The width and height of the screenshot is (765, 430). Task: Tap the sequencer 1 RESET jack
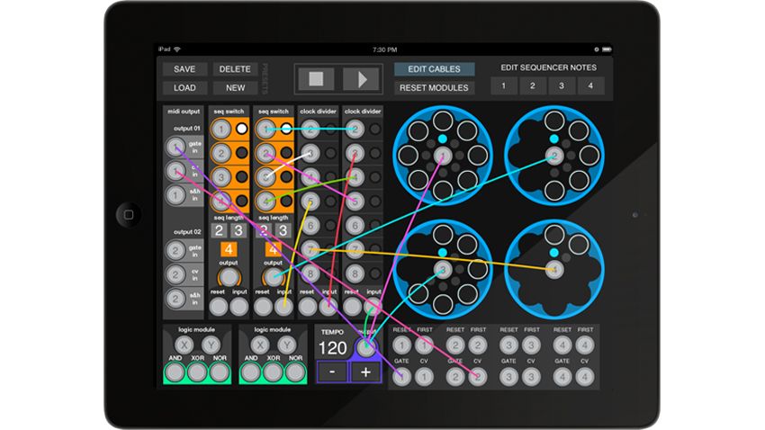[401, 345]
